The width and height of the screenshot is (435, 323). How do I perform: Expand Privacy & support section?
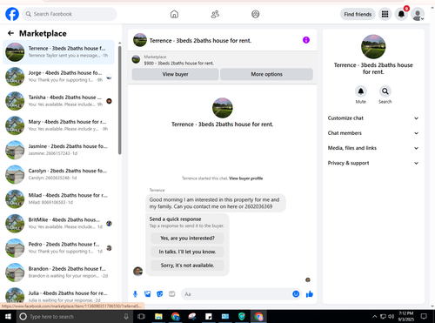373,163
